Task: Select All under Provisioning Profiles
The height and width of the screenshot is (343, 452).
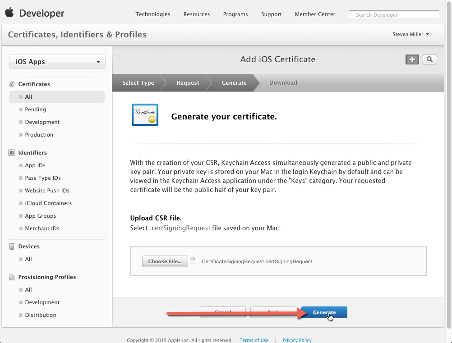Action: (x=28, y=290)
